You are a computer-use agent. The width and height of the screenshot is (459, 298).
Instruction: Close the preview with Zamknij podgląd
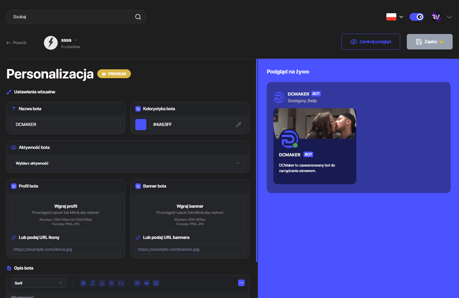(x=371, y=42)
